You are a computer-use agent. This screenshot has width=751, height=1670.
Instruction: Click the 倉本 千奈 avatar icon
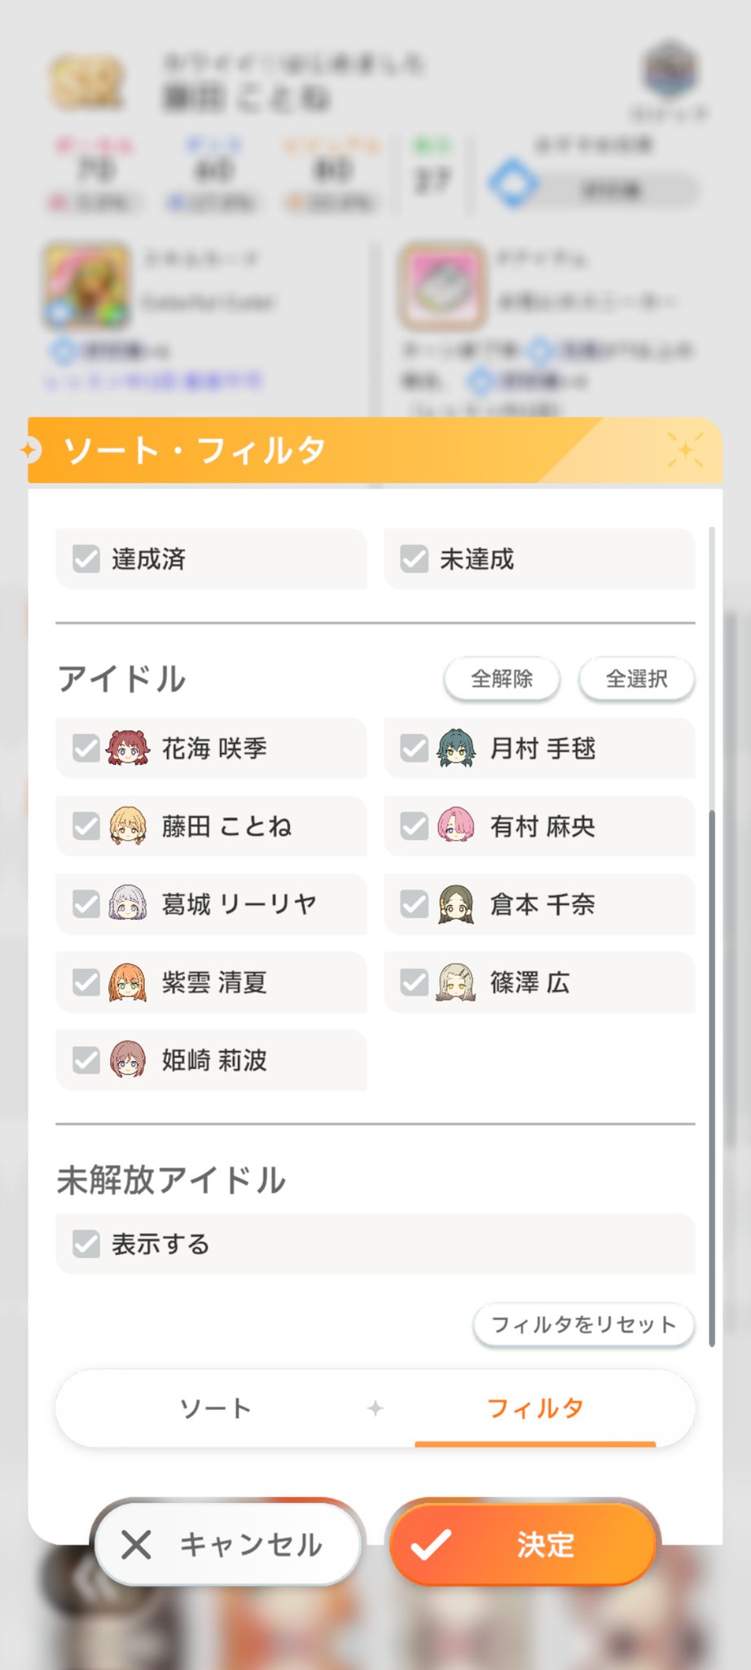(x=456, y=903)
